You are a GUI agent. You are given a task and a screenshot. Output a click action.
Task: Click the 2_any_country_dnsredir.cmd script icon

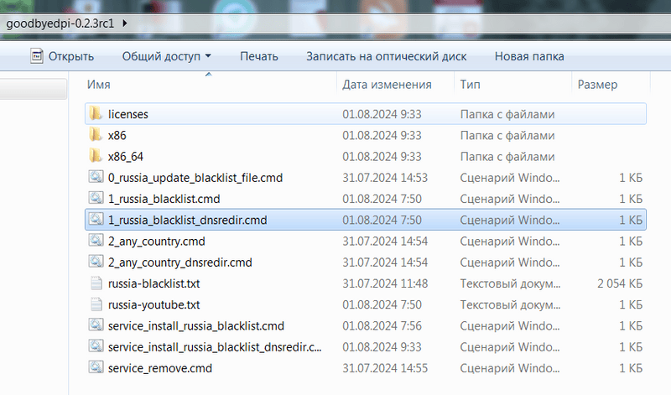point(96,262)
